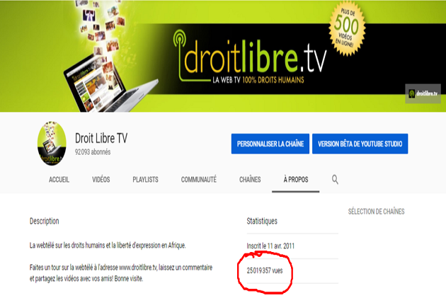The image size is (446, 298).
Task: Click Personnaliser la chaîne button
Action: (270, 144)
